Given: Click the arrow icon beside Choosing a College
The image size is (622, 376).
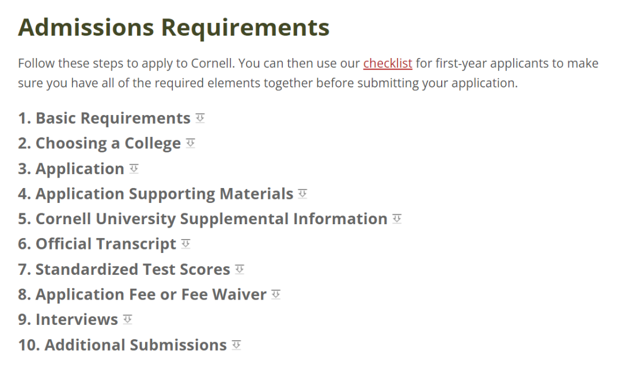Looking at the screenshot, I should pos(191,143).
